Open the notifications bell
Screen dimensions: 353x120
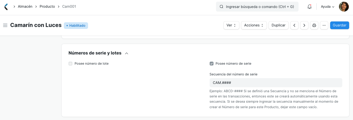(310, 7)
